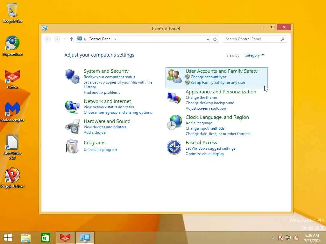Click Set up Family Safety for any user
326x244 pixels.
click(218, 83)
